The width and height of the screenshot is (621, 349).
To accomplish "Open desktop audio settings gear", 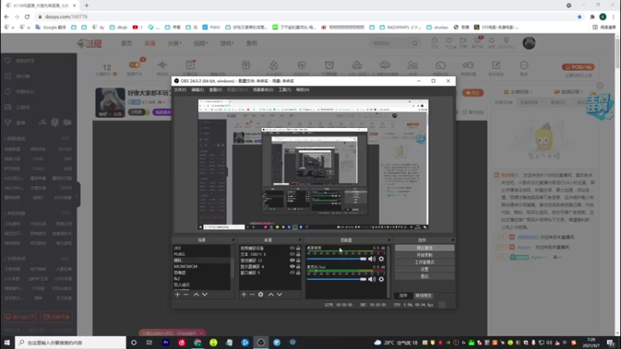I will point(381,259).
